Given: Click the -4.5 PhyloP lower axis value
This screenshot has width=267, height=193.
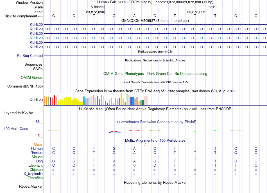Looking at the screenshot, I should click(x=37, y=136).
